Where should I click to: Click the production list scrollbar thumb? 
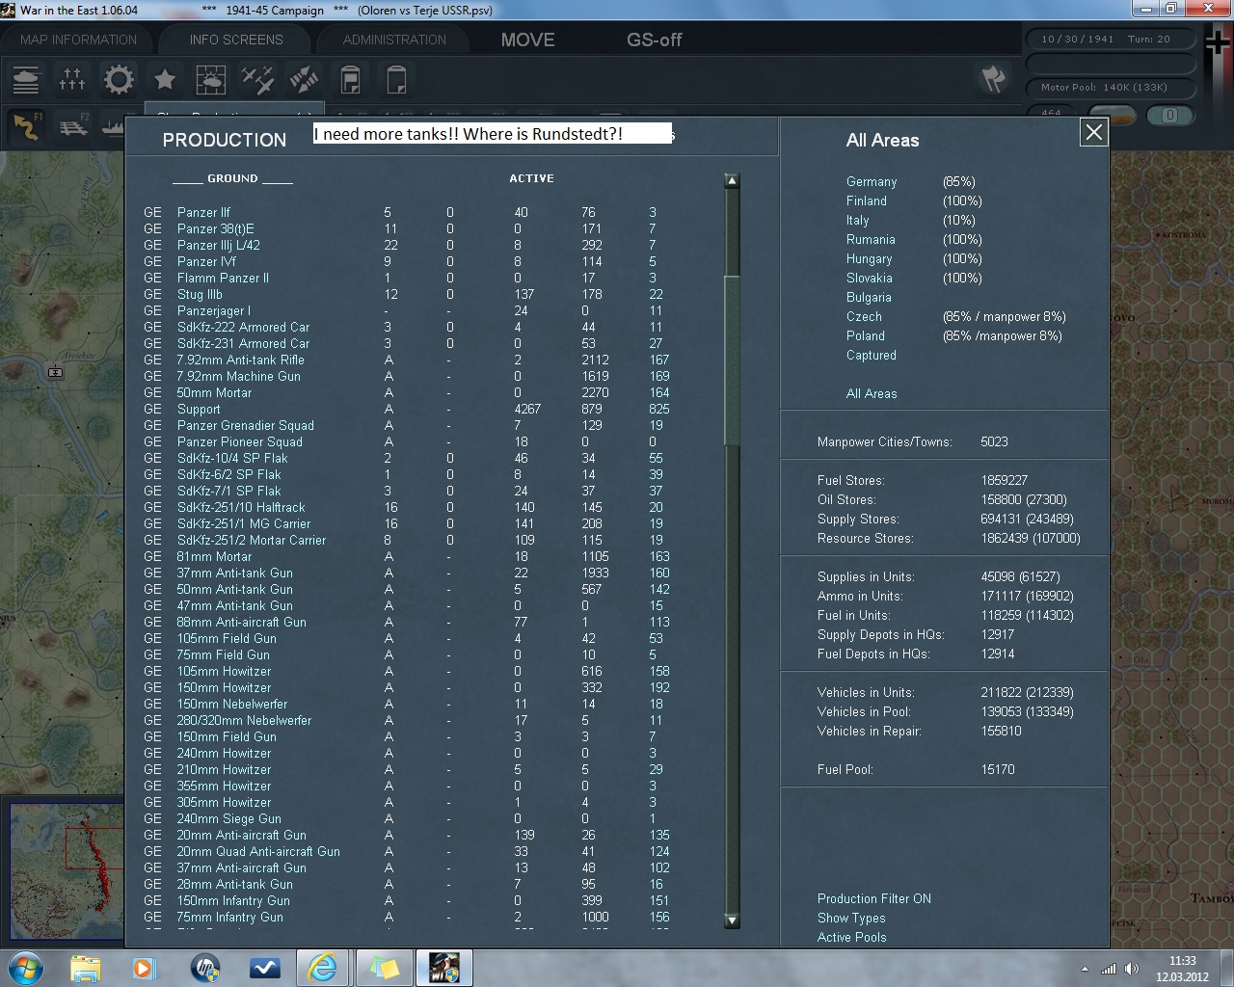pos(732,361)
